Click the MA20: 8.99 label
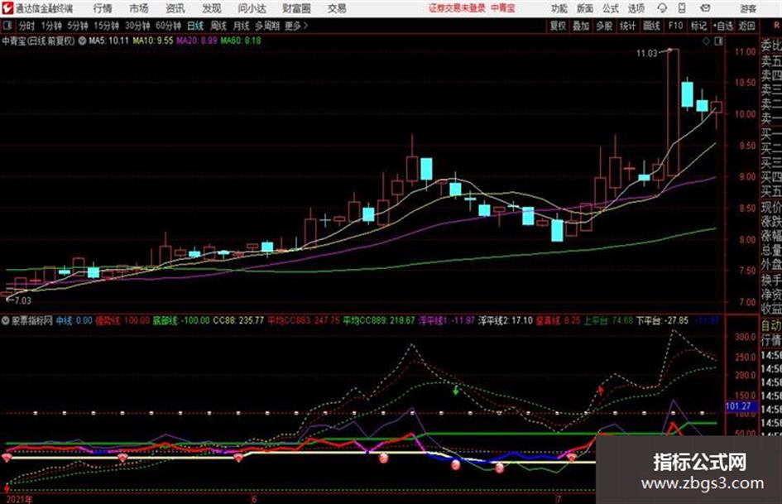Image resolution: width=782 pixels, height=504 pixels. pos(197,41)
